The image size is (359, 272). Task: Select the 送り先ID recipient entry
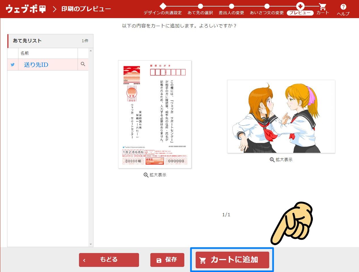pyautogui.click(x=48, y=65)
